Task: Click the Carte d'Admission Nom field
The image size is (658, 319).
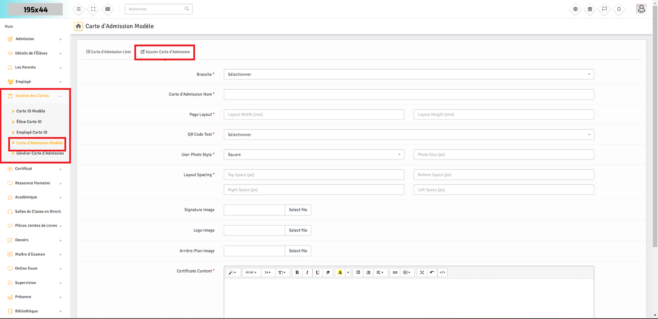Action: pos(408,95)
